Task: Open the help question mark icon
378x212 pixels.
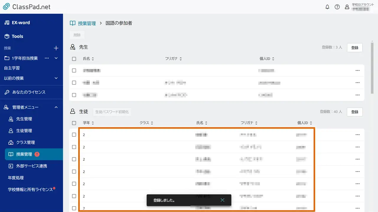Action: [337, 7]
